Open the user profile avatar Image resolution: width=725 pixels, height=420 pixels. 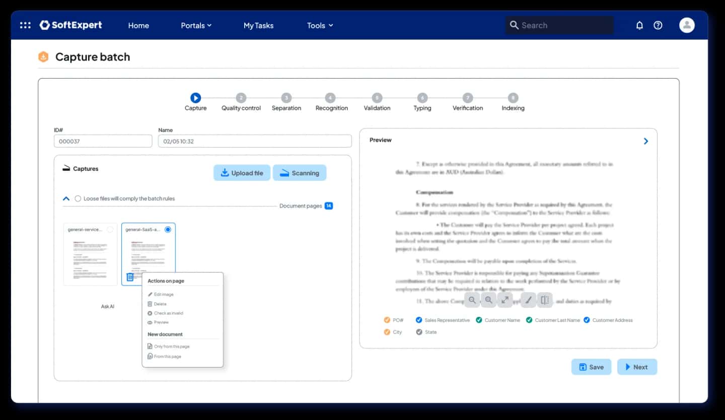pos(687,25)
